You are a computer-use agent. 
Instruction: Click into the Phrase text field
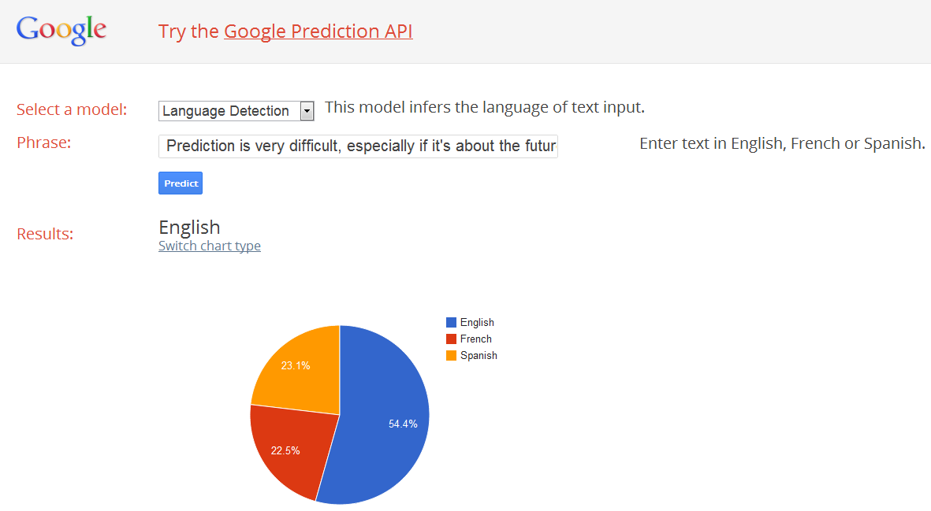coord(359,146)
